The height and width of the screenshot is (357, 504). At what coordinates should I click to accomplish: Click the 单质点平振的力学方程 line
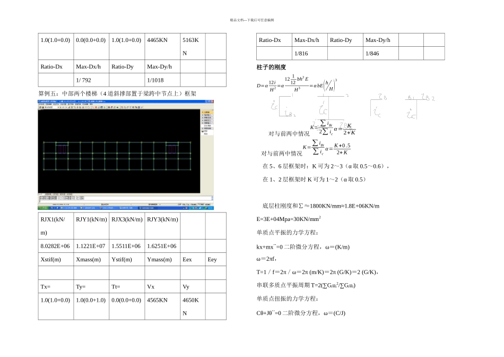point(288,232)
